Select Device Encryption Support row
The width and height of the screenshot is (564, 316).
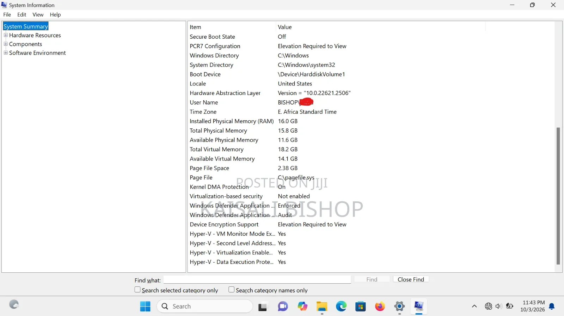pos(337,224)
